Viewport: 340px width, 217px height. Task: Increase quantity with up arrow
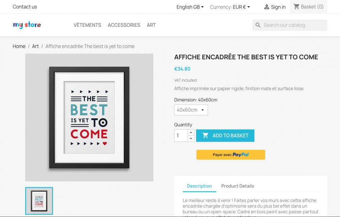click(191, 133)
